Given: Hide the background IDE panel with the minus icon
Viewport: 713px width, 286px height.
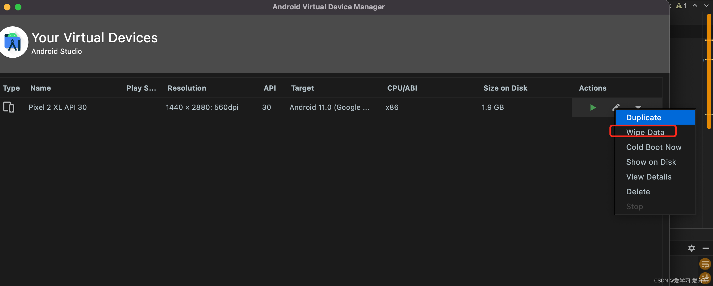Looking at the screenshot, I should click(x=706, y=248).
